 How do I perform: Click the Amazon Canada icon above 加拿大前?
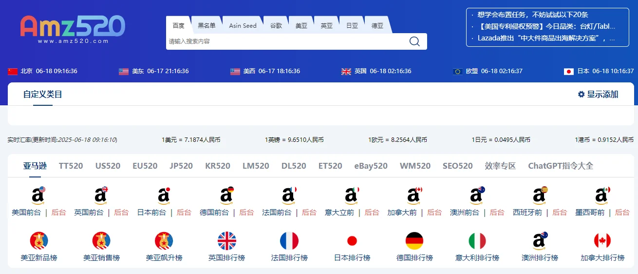pos(414,195)
